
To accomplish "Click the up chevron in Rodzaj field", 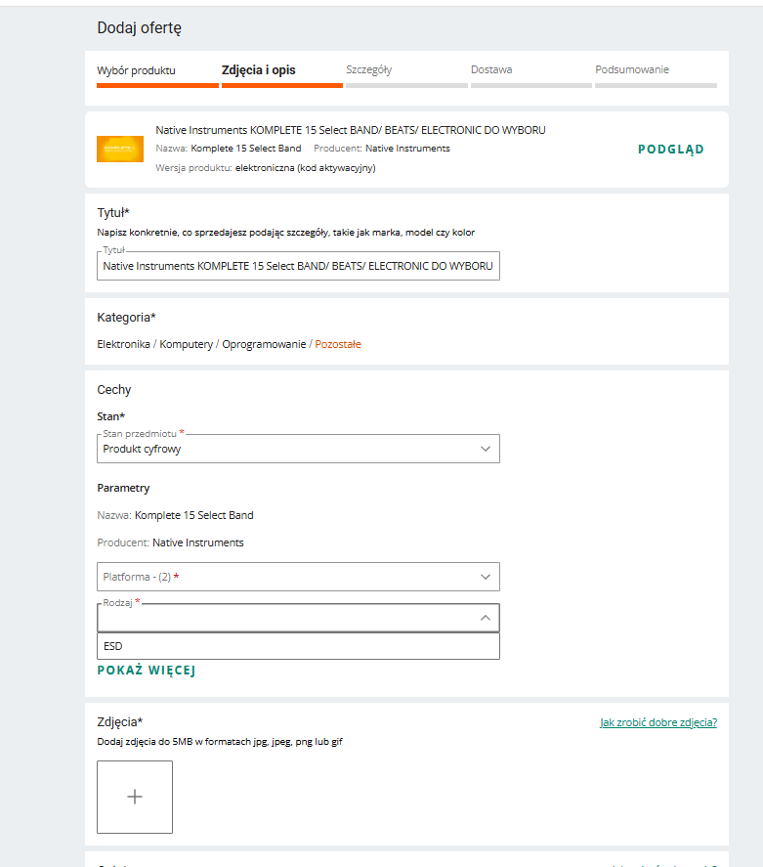I will (x=486, y=618).
